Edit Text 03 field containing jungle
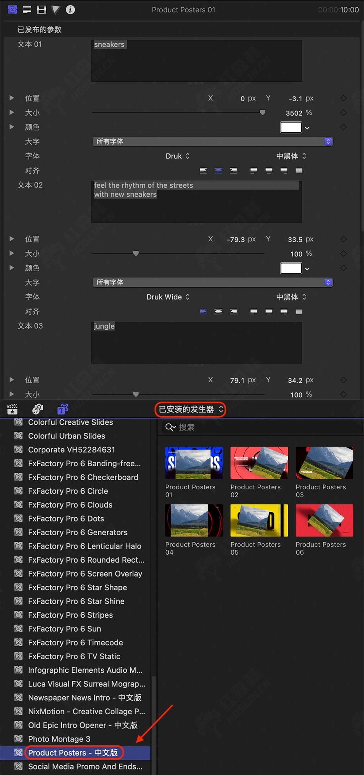 [196, 343]
